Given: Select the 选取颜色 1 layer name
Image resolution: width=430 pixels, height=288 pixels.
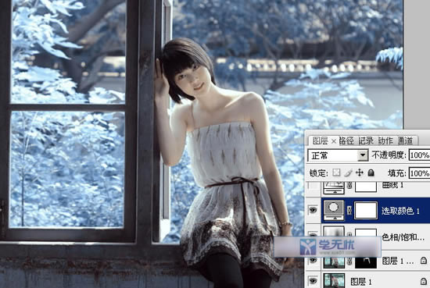Looking at the screenshot, I should click(400, 211).
